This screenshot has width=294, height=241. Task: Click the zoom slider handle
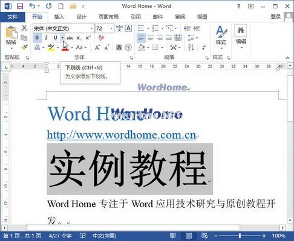[x=240, y=236]
